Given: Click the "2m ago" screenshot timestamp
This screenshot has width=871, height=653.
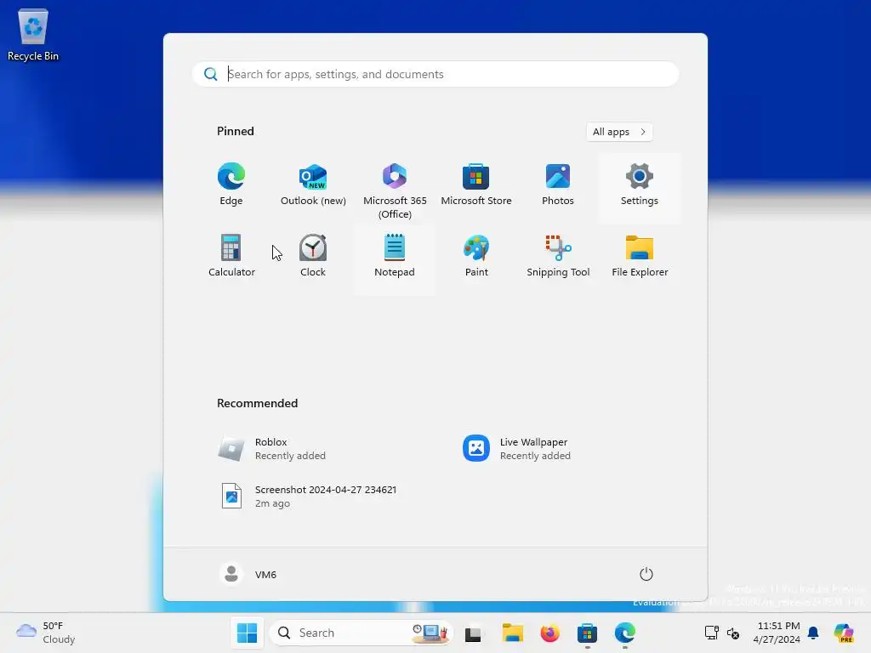Looking at the screenshot, I should pos(272,503).
